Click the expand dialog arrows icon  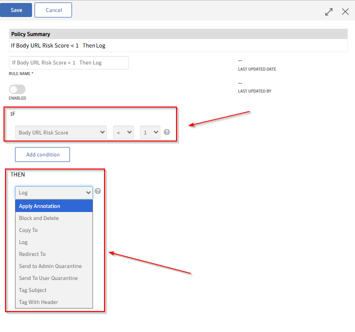click(328, 11)
